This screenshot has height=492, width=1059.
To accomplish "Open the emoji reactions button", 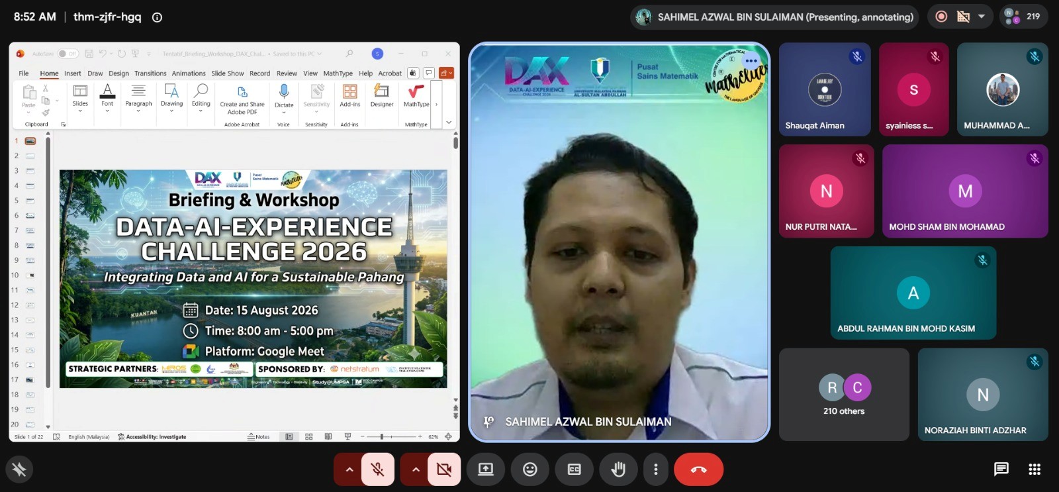I will pyautogui.click(x=530, y=469).
